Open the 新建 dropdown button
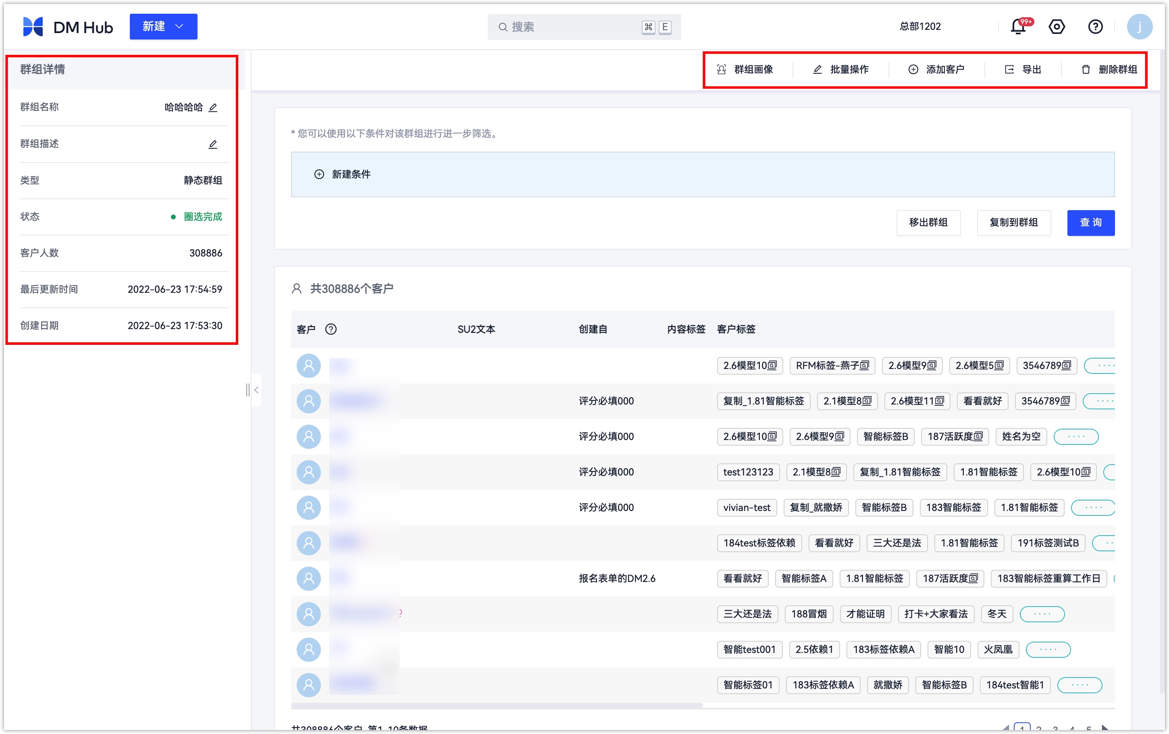This screenshot has height=734, width=1169. (x=164, y=26)
